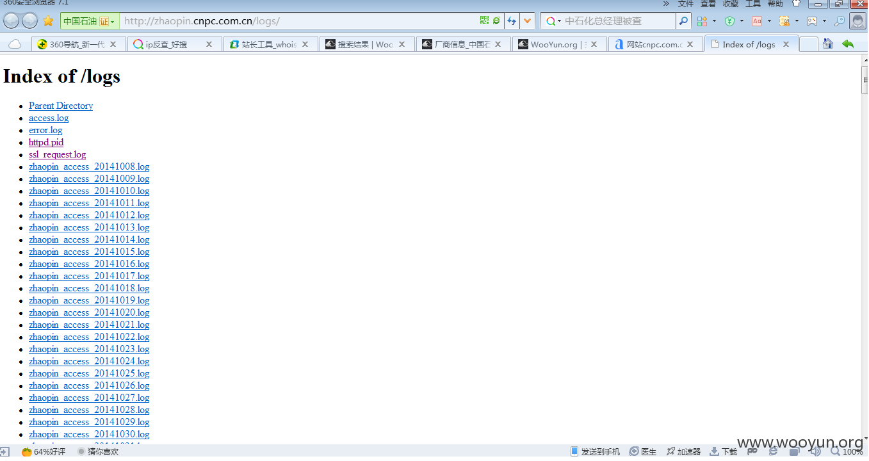Expand dropdown next to Aa translate icon
Image resolution: width=869 pixels, height=461 pixels.
(769, 21)
